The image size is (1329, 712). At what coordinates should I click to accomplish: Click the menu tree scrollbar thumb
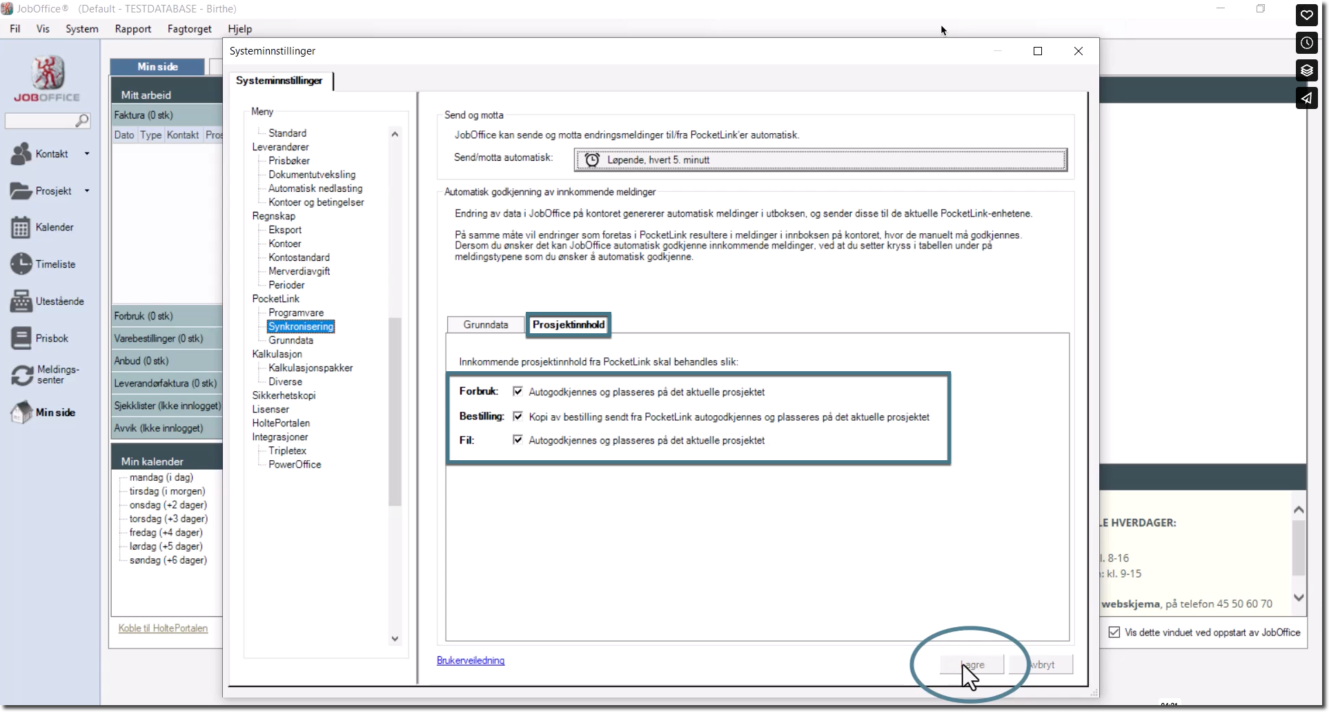[395, 411]
